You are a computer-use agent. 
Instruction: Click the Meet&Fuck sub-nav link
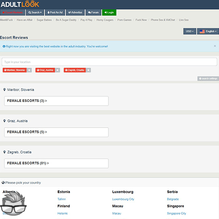click(x=6, y=20)
